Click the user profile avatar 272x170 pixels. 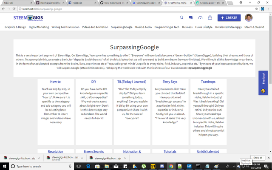[249, 18]
